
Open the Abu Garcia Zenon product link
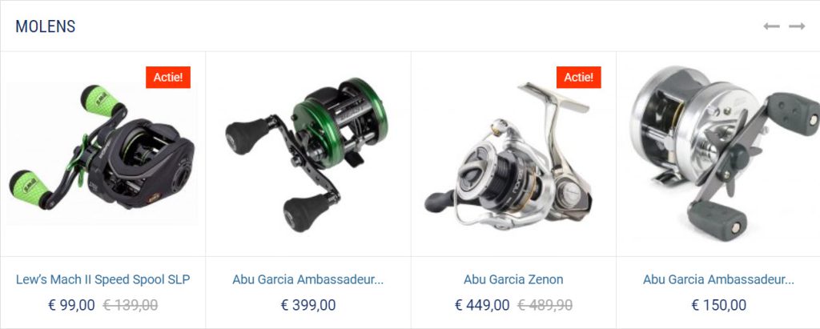click(x=513, y=279)
